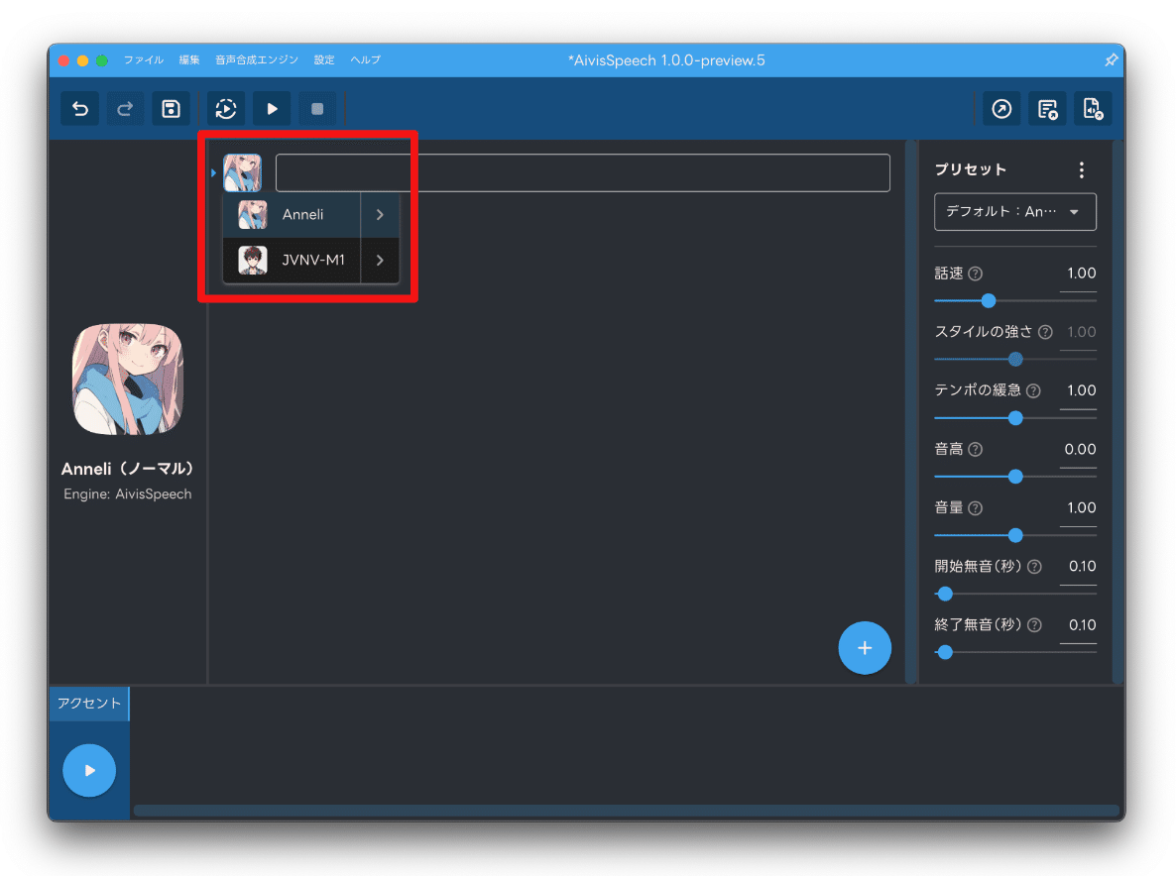
Task: Click the スタイルの強さ help question icon
Action: tap(1045, 332)
